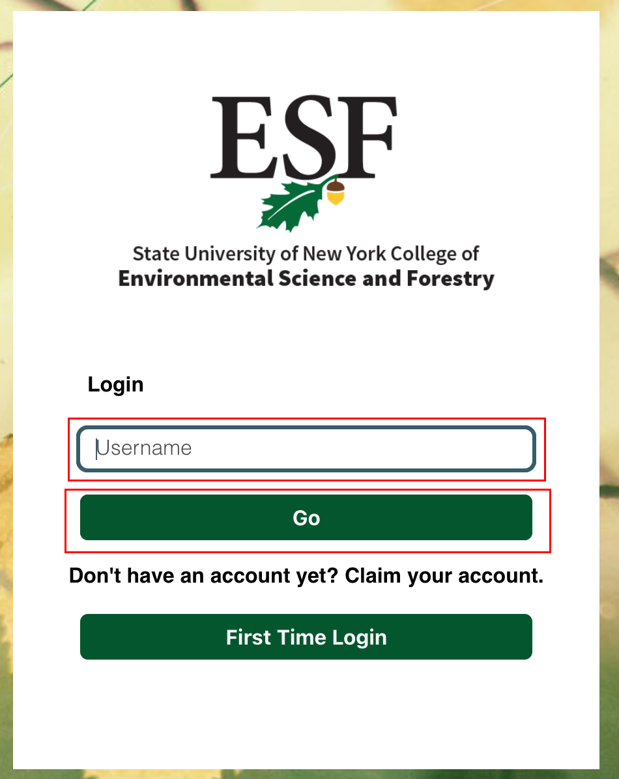Viewport: 619px width, 779px height.
Task: Click "Environmental Science and Forestry" text
Action: click(306, 279)
